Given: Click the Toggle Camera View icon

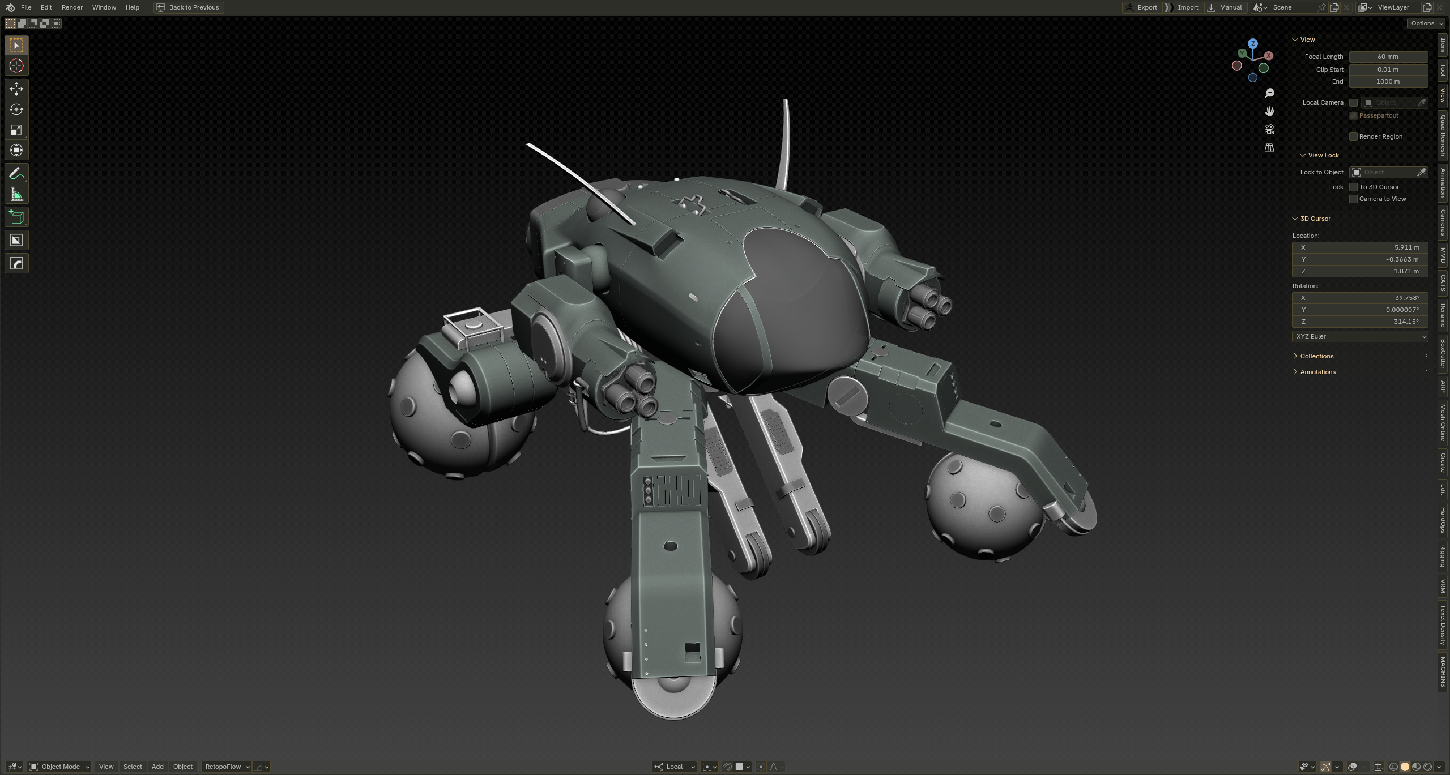Looking at the screenshot, I should [x=1269, y=129].
